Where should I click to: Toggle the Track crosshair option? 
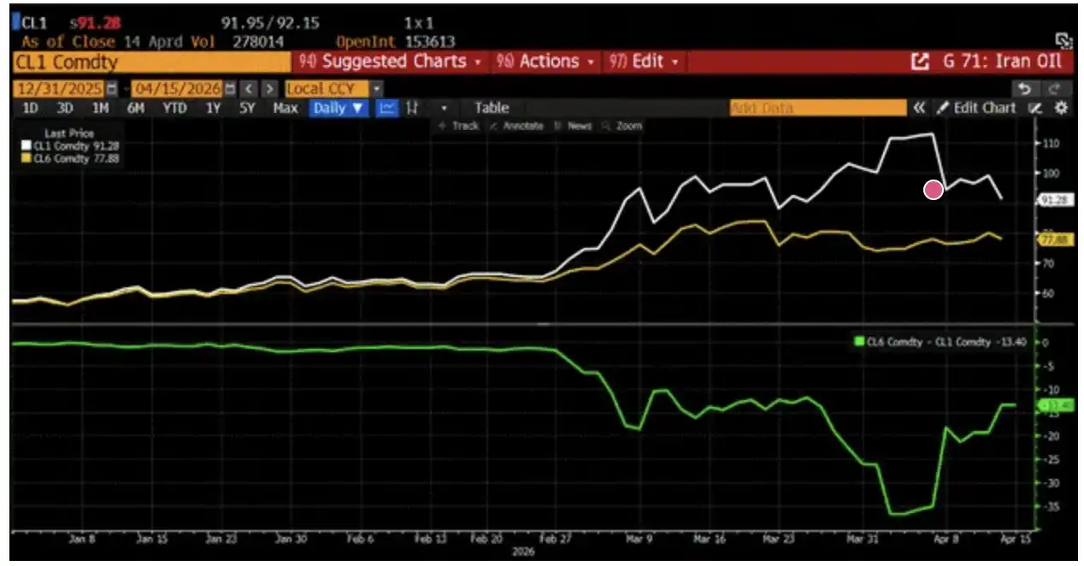click(x=458, y=126)
